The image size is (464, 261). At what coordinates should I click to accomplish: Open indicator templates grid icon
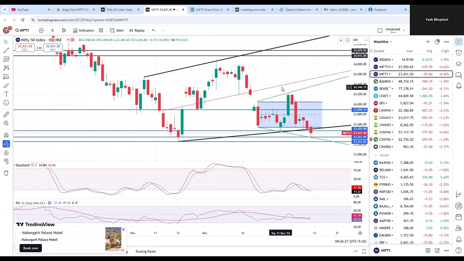pos(101,30)
